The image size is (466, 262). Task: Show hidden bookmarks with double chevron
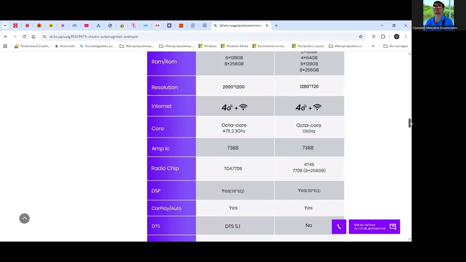(x=373, y=46)
